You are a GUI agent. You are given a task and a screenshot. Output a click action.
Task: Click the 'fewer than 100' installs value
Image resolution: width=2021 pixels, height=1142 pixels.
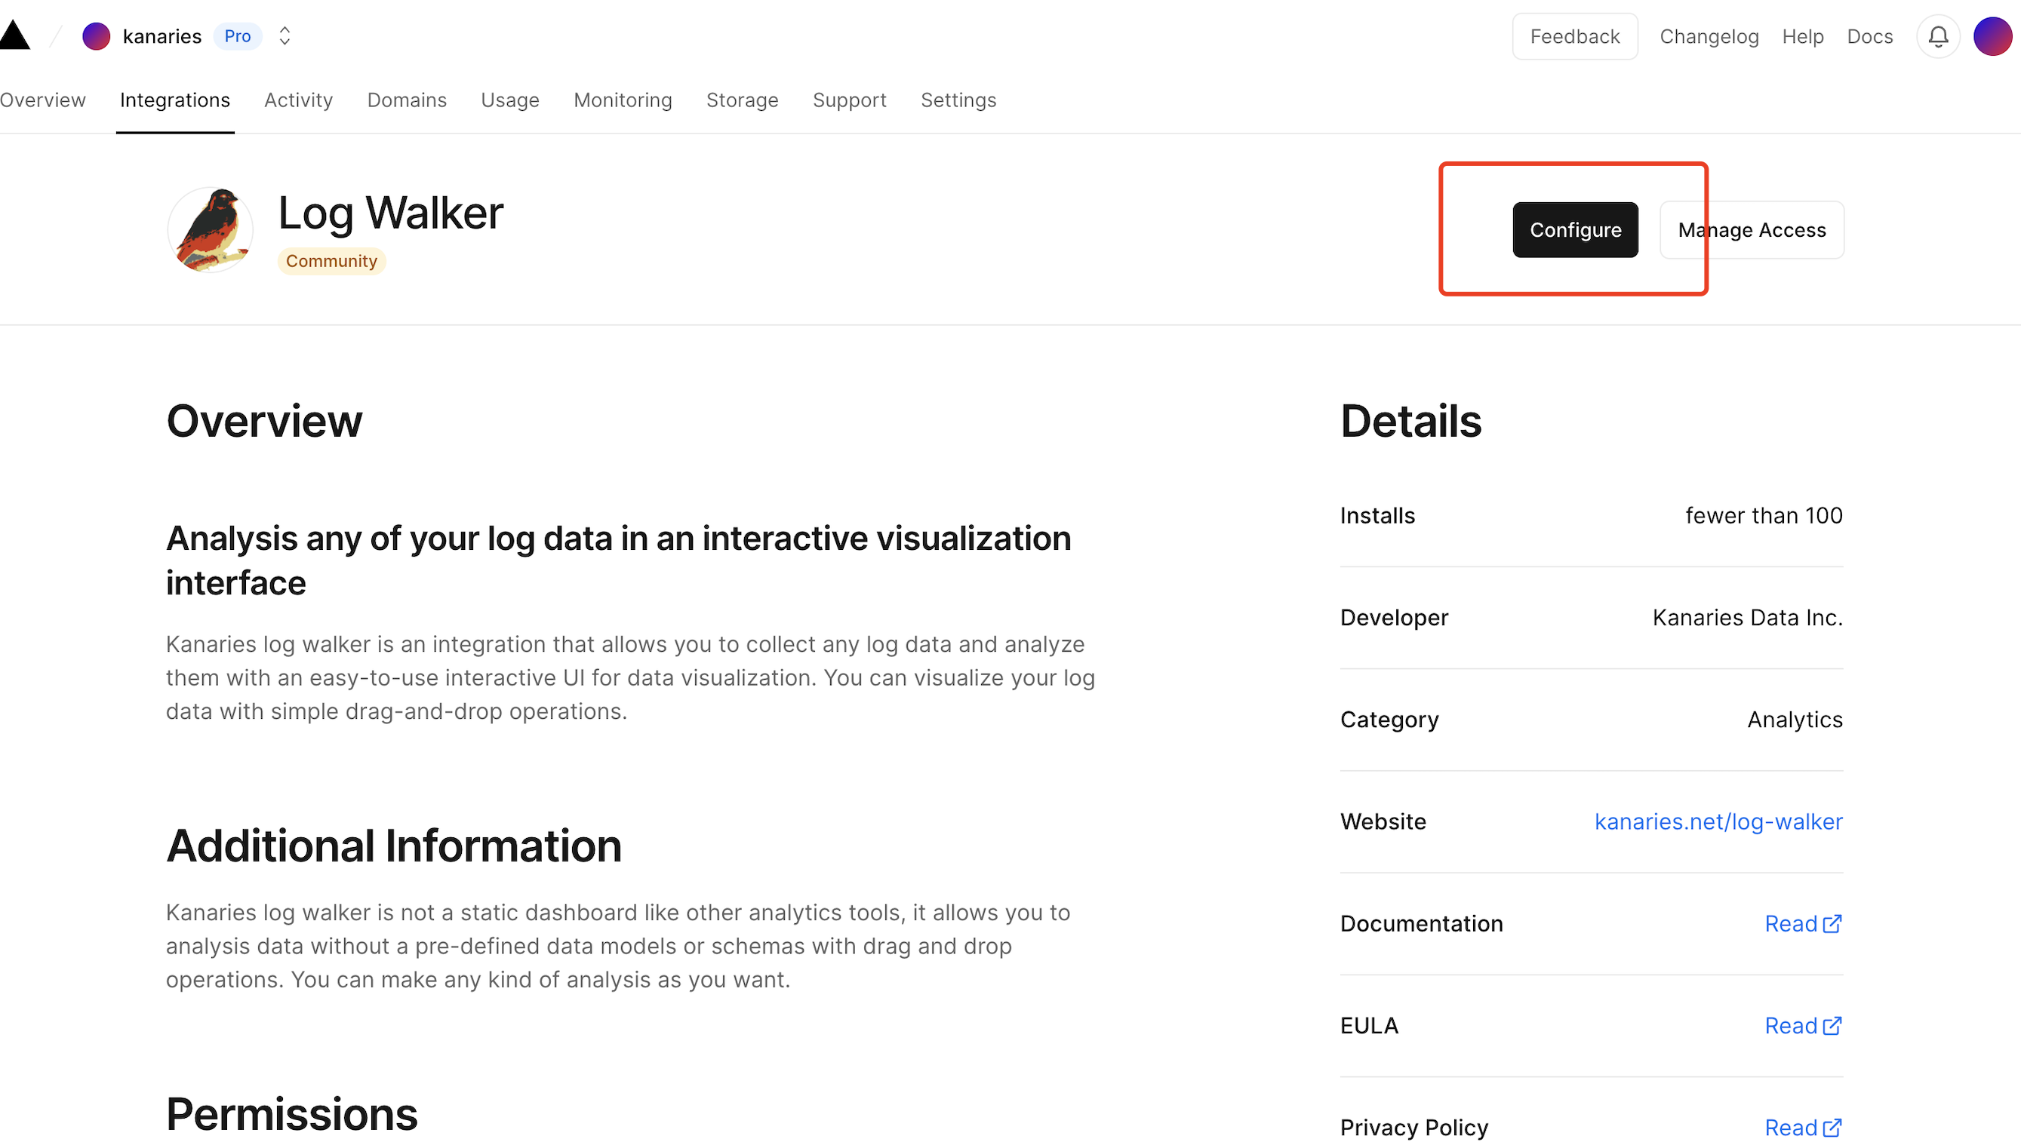coord(1764,516)
